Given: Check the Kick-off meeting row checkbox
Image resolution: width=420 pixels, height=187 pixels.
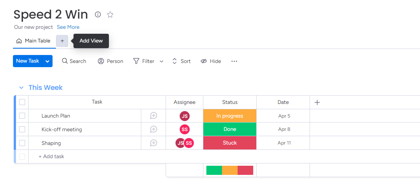Looking at the screenshot, I should click(22, 129).
